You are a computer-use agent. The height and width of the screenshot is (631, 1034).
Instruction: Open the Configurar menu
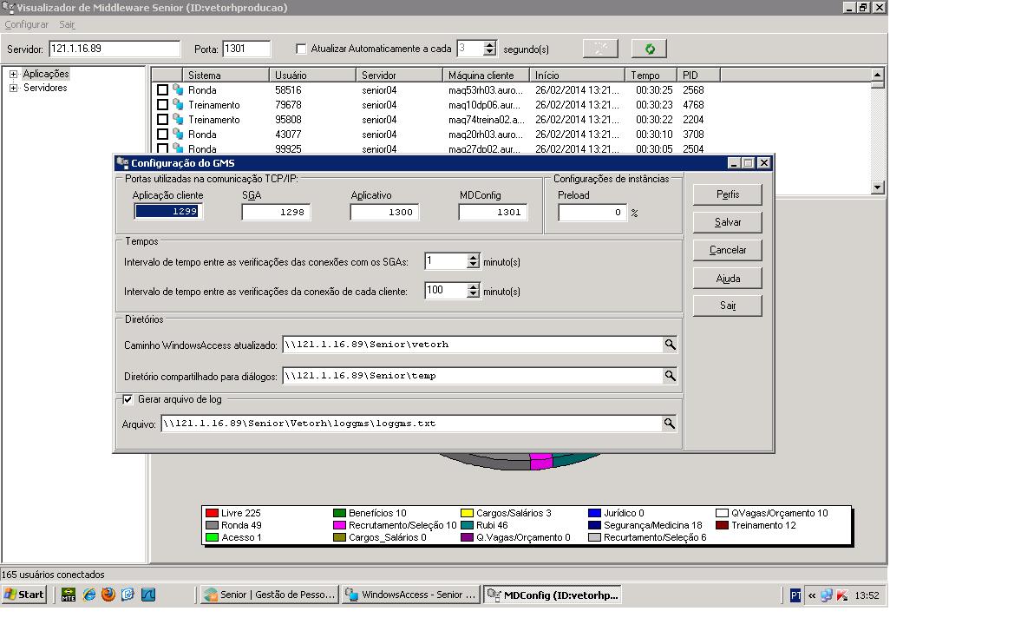click(26, 24)
